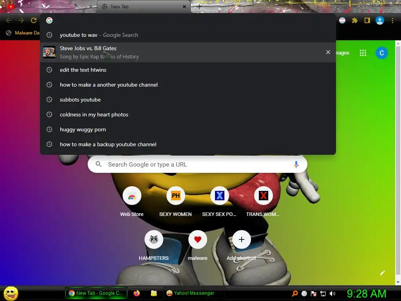401x301 pixels.
Task: Open the file explorer taskbar icon
Action: pos(154,293)
